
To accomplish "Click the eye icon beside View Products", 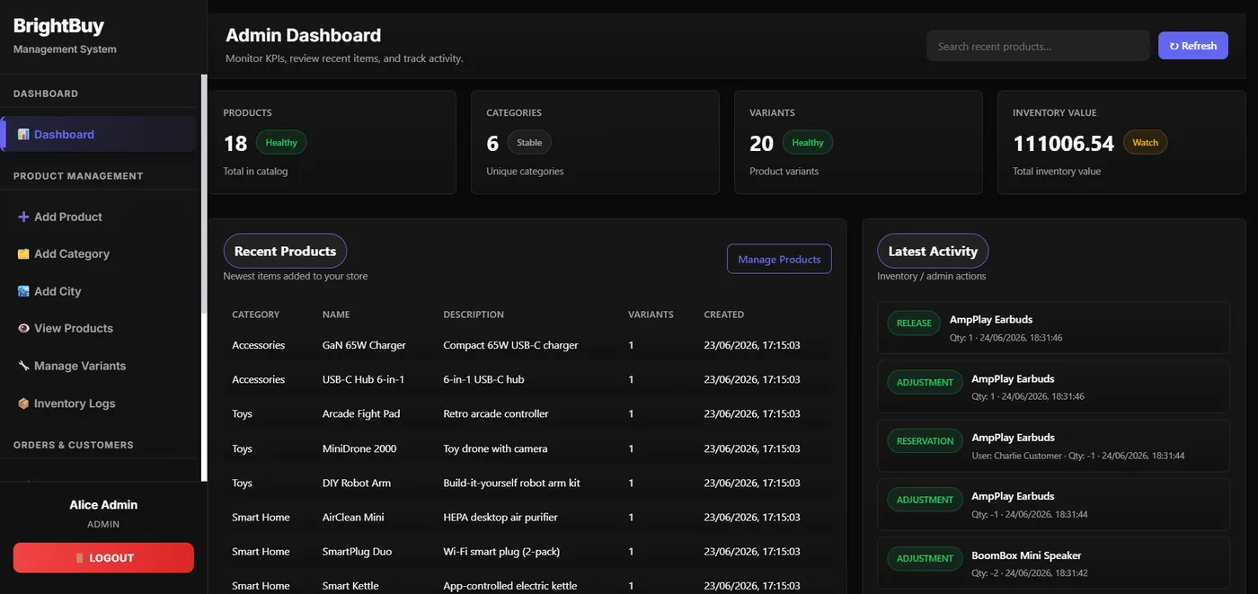I will [x=23, y=328].
